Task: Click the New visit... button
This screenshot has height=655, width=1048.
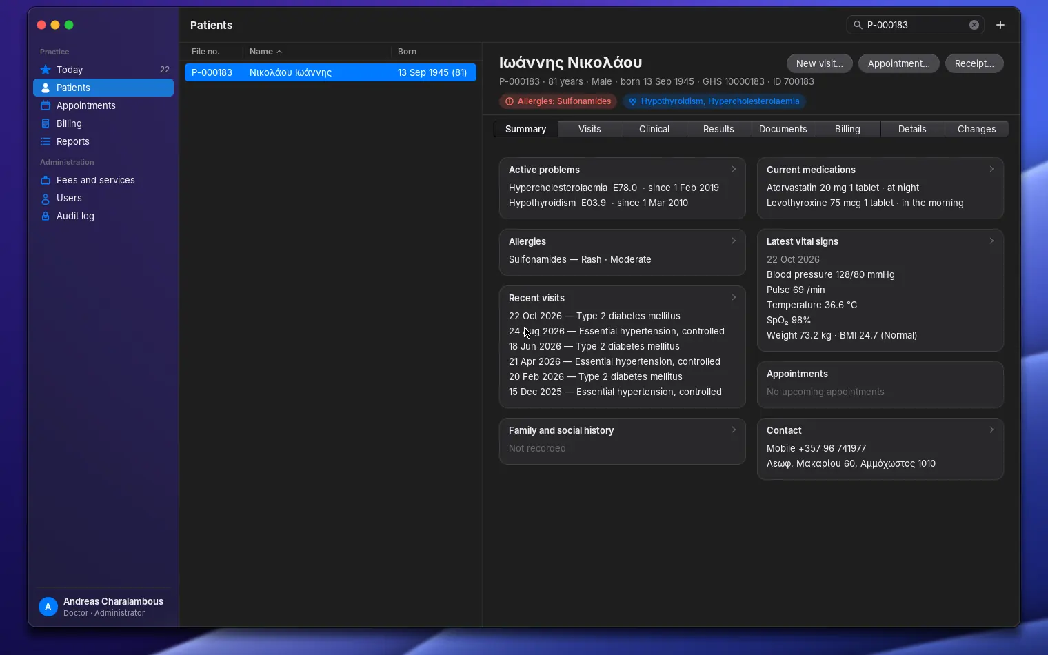Action: tap(820, 63)
